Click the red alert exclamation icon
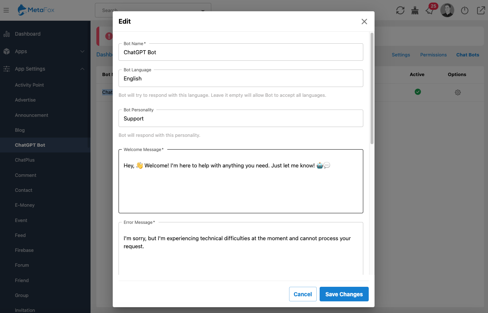 tap(109, 36)
